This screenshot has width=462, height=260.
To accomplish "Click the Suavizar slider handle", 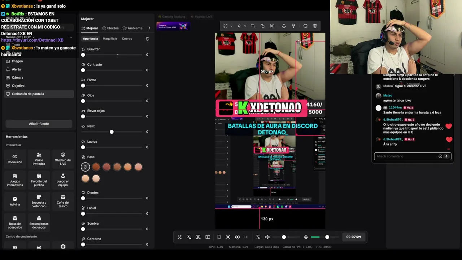I will tap(83, 55).
